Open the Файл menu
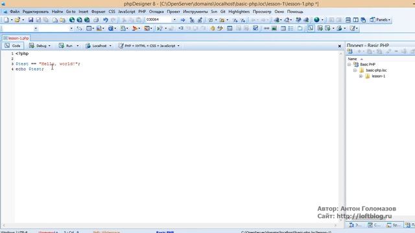Viewport: 415px width, 233px height. [x=14, y=12]
